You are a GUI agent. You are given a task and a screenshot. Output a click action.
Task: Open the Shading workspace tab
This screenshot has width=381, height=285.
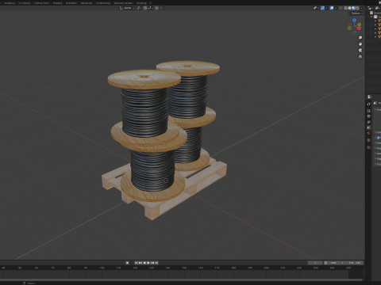[57, 3]
